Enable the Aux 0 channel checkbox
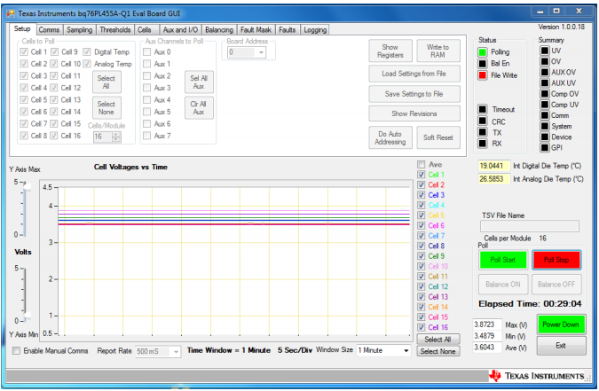The image size is (599, 391). click(x=146, y=52)
